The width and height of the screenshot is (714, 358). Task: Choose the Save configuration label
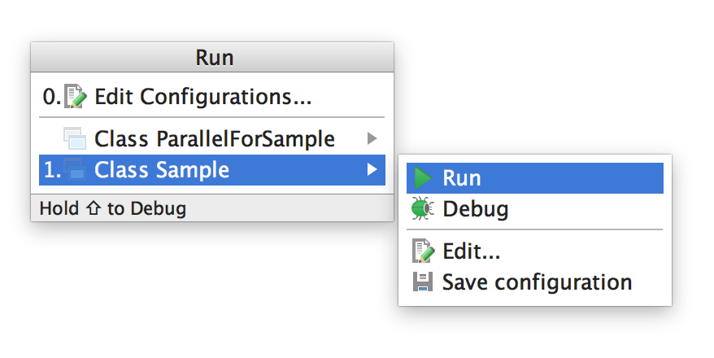(x=537, y=282)
